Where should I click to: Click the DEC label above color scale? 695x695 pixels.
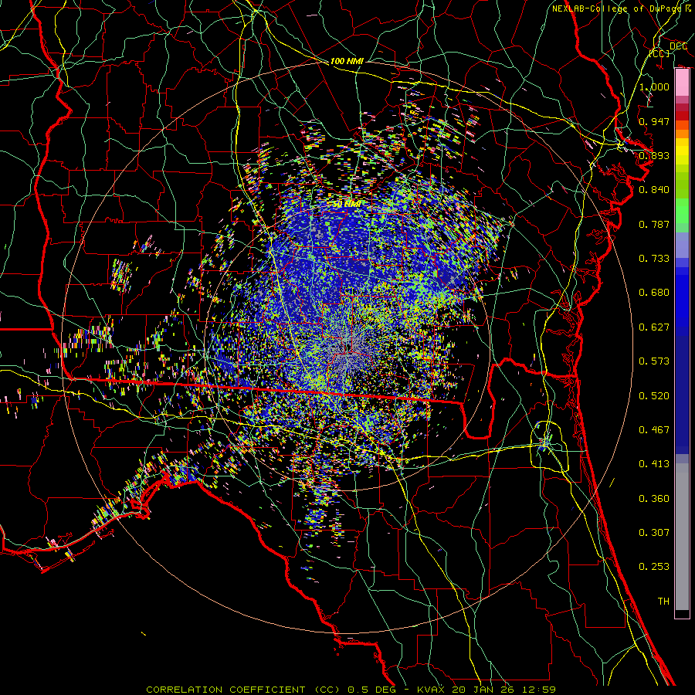[678, 46]
